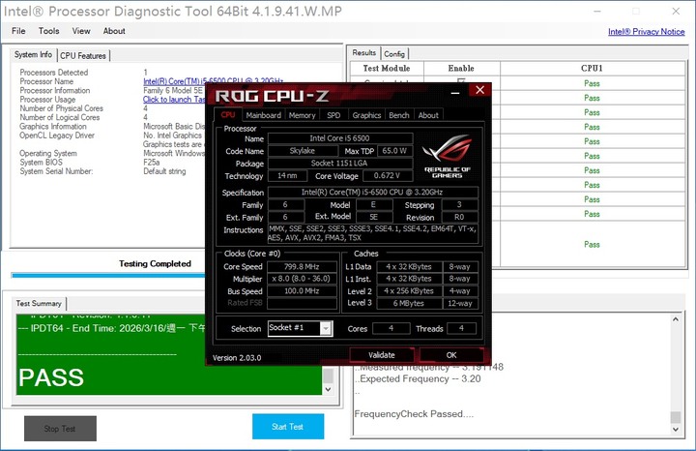Click the test progress bar
The image size is (696, 451).
coord(108,276)
